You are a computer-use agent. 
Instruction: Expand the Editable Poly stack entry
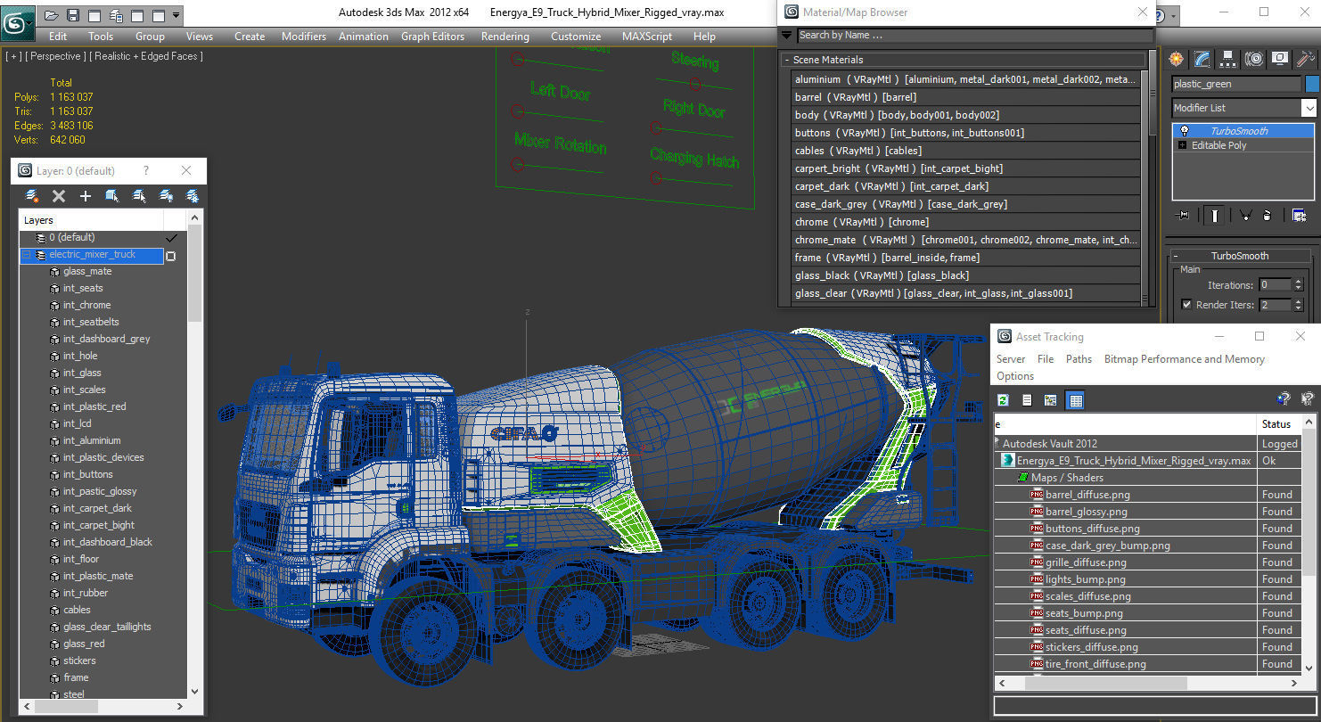[x=1183, y=145]
